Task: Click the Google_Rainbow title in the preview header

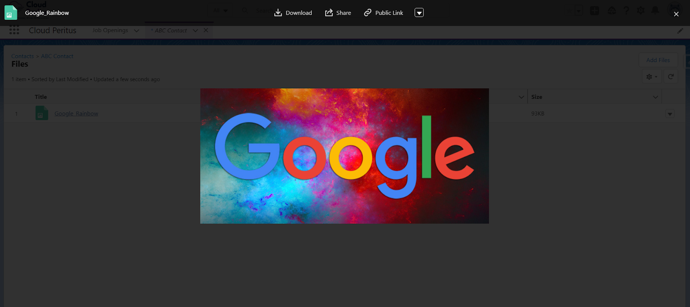Action: [47, 13]
